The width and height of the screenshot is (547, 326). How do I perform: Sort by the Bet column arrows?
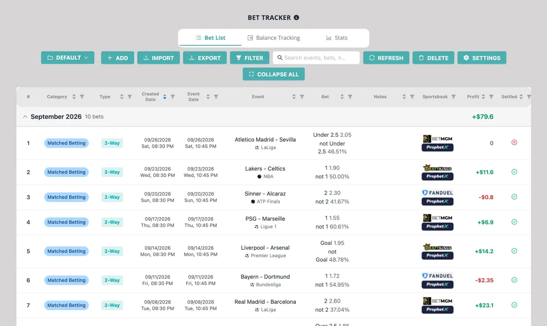[x=342, y=97]
